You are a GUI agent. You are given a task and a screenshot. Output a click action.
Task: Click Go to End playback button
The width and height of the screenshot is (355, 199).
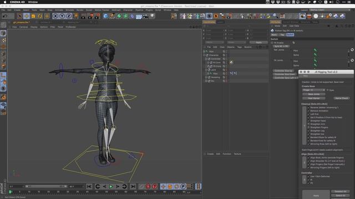coord(133,186)
